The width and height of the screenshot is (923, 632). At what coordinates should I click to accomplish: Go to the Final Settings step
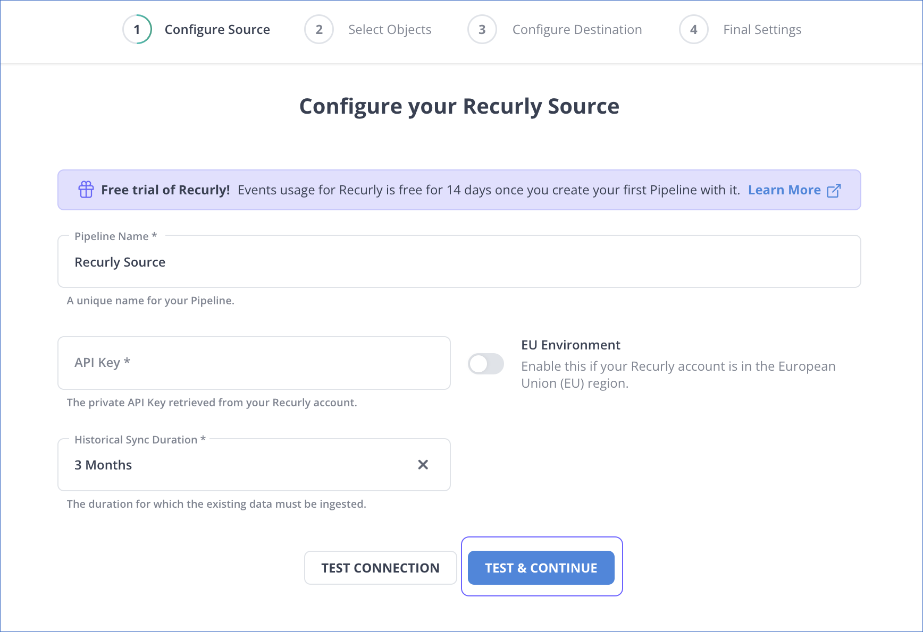click(762, 30)
